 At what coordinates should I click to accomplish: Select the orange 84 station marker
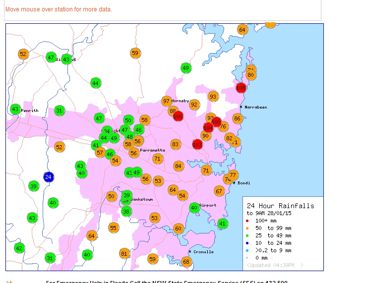click(x=179, y=166)
